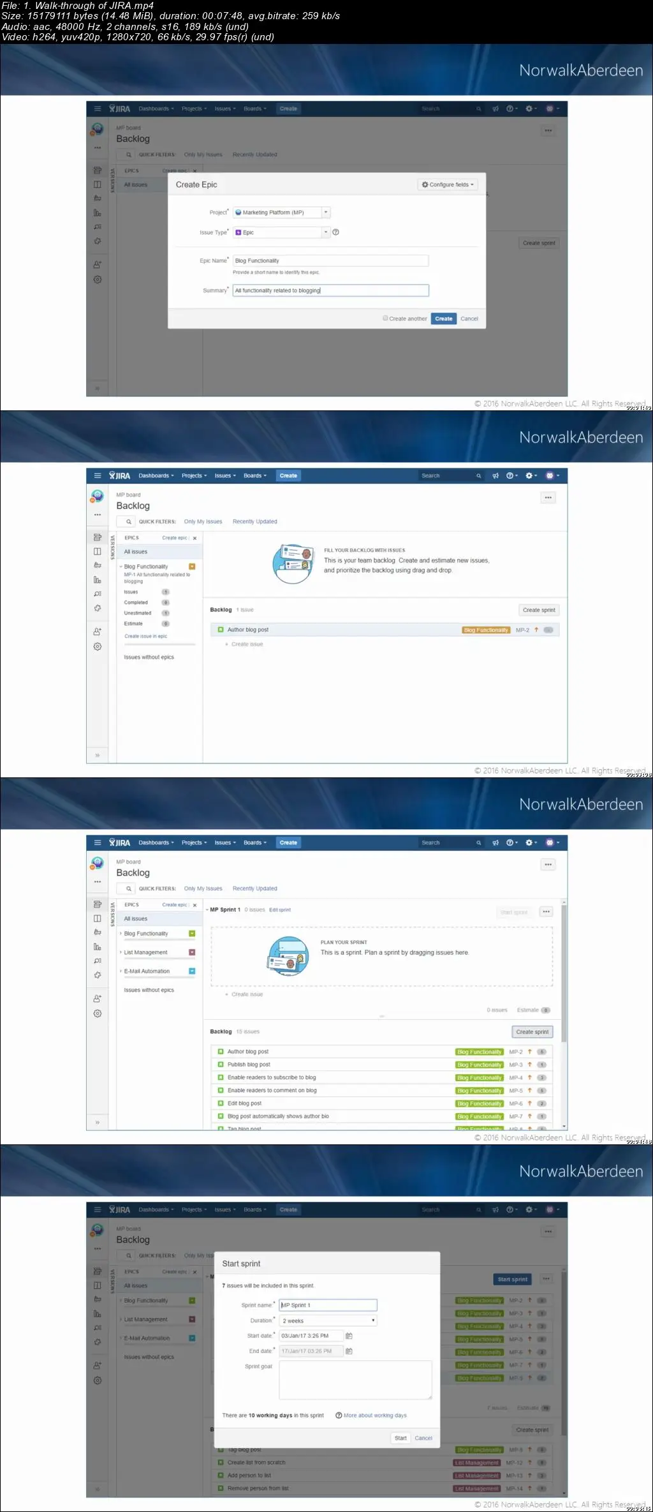Screen dimensions: 653x1512
Task: Open user avatar menu in one-issue backlog frame
Action: (x=552, y=475)
